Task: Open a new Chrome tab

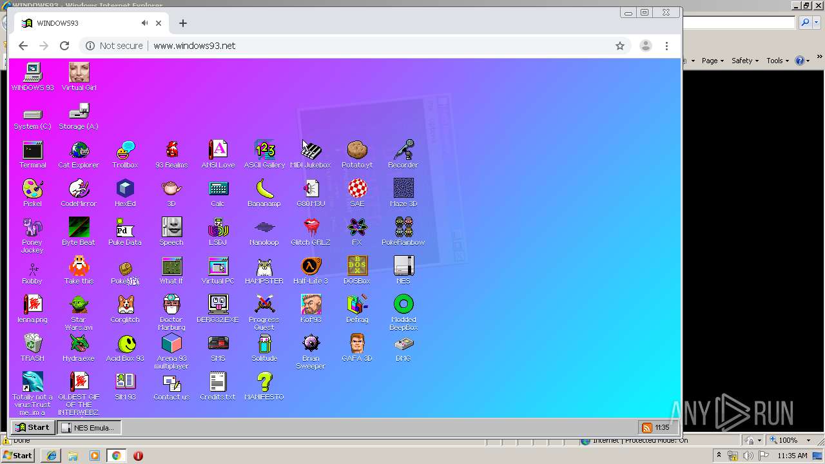Action: [183, 23]
